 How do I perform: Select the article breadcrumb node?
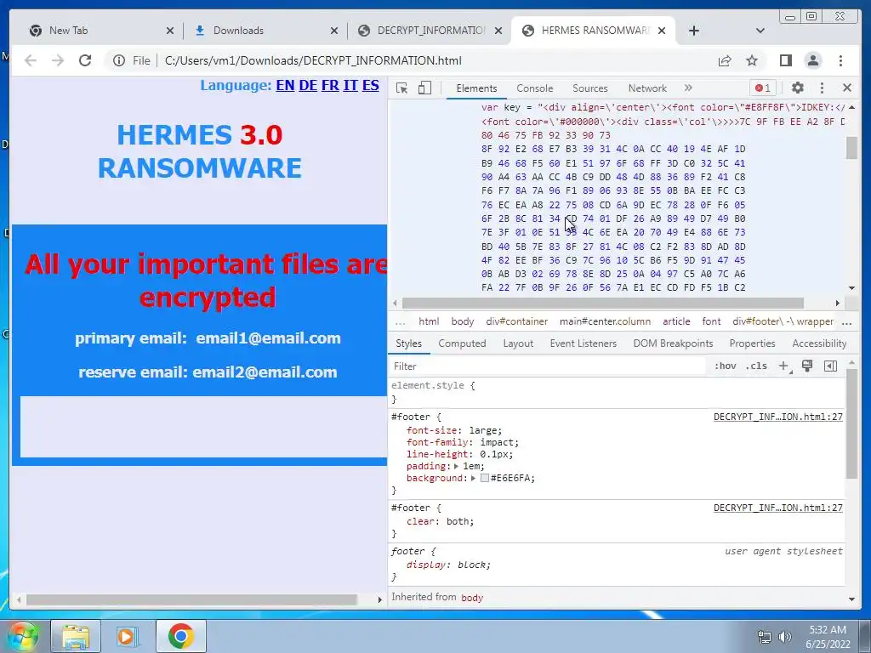pyautogui.click(x=676, y=321)
